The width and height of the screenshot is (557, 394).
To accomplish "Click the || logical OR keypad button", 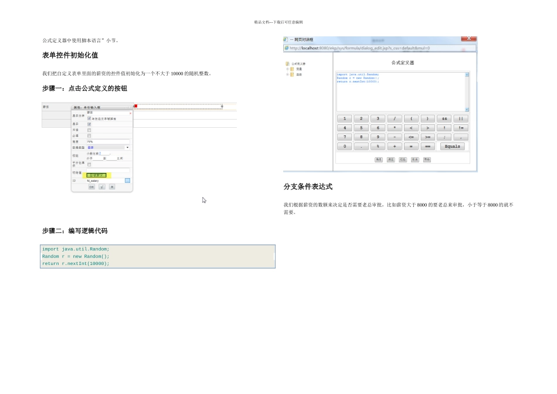I will coord(461,118).
